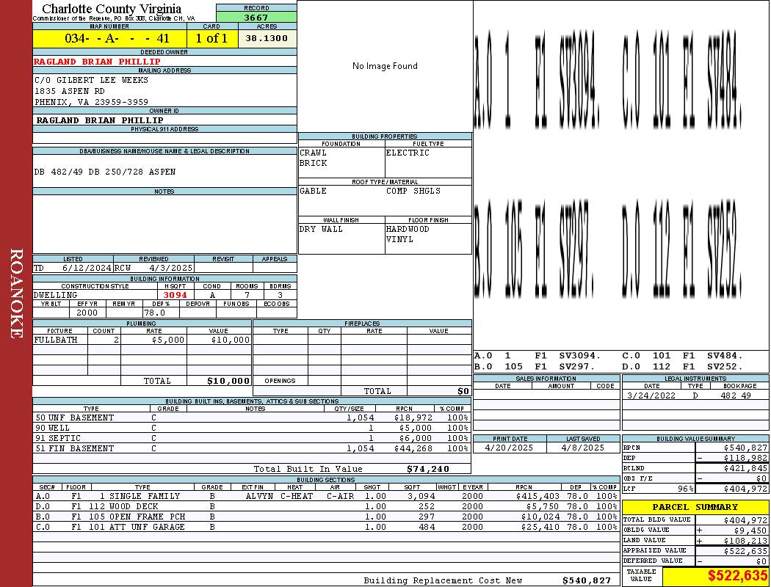Click wood deck RPCN $5,750
771x587 pixels.
click(543, 506)
